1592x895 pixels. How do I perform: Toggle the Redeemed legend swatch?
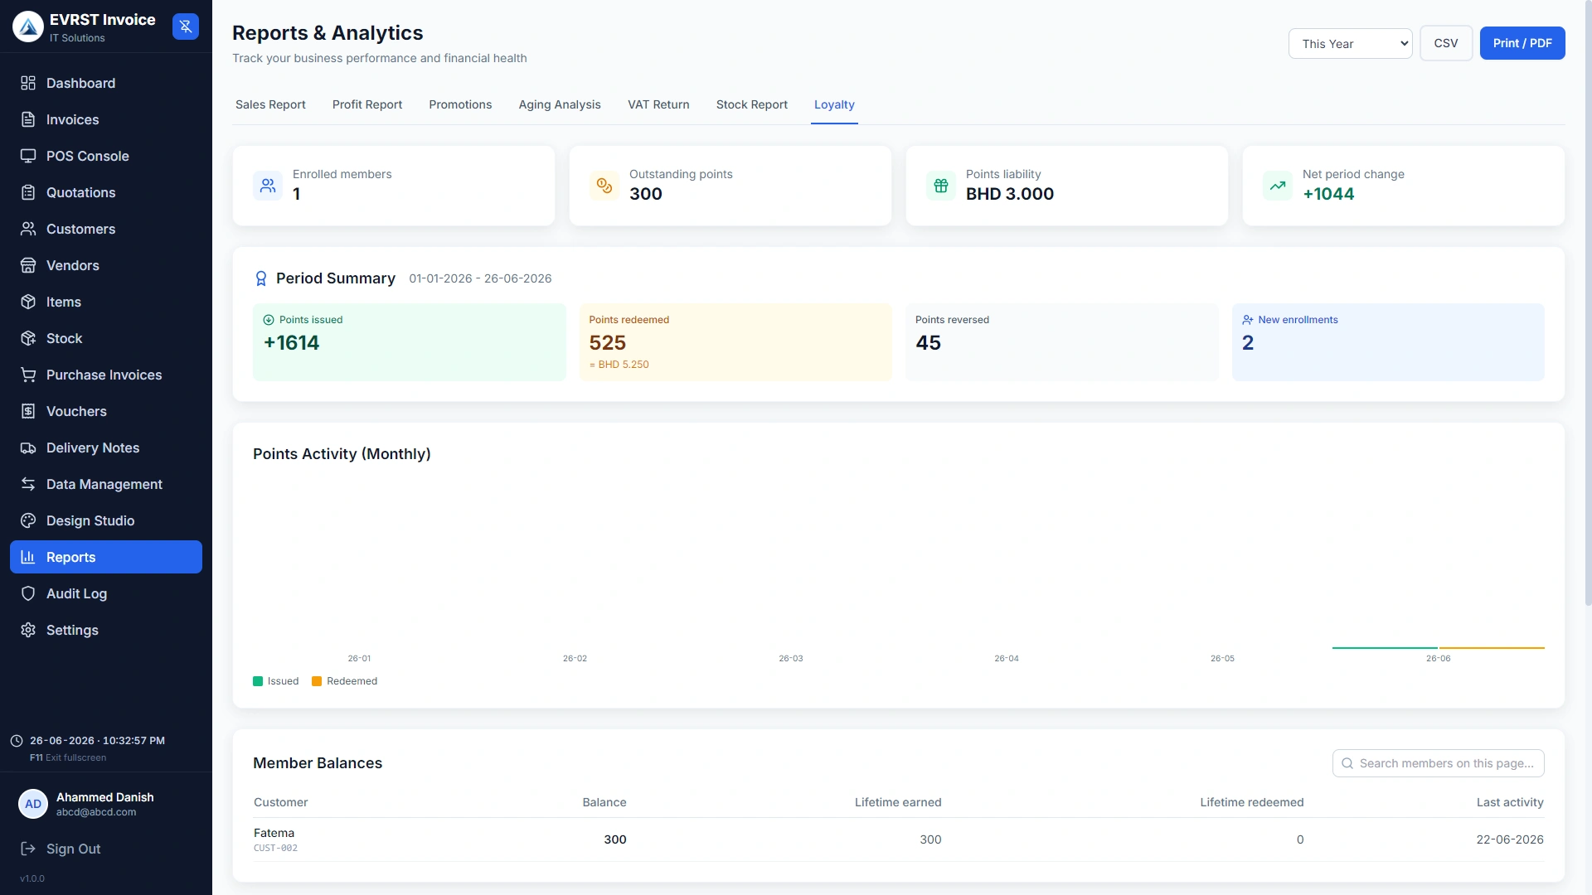[317, 681]
